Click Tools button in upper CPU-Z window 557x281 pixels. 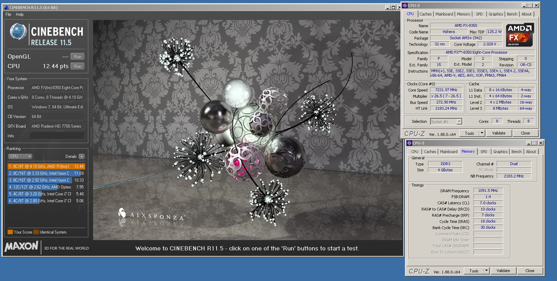click(x=469, y=133)
